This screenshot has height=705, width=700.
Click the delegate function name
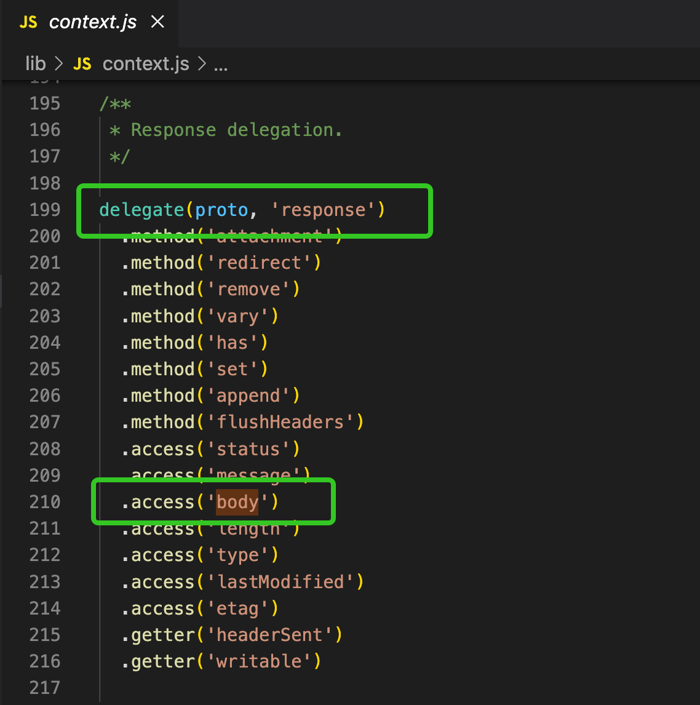pos(141,210)
